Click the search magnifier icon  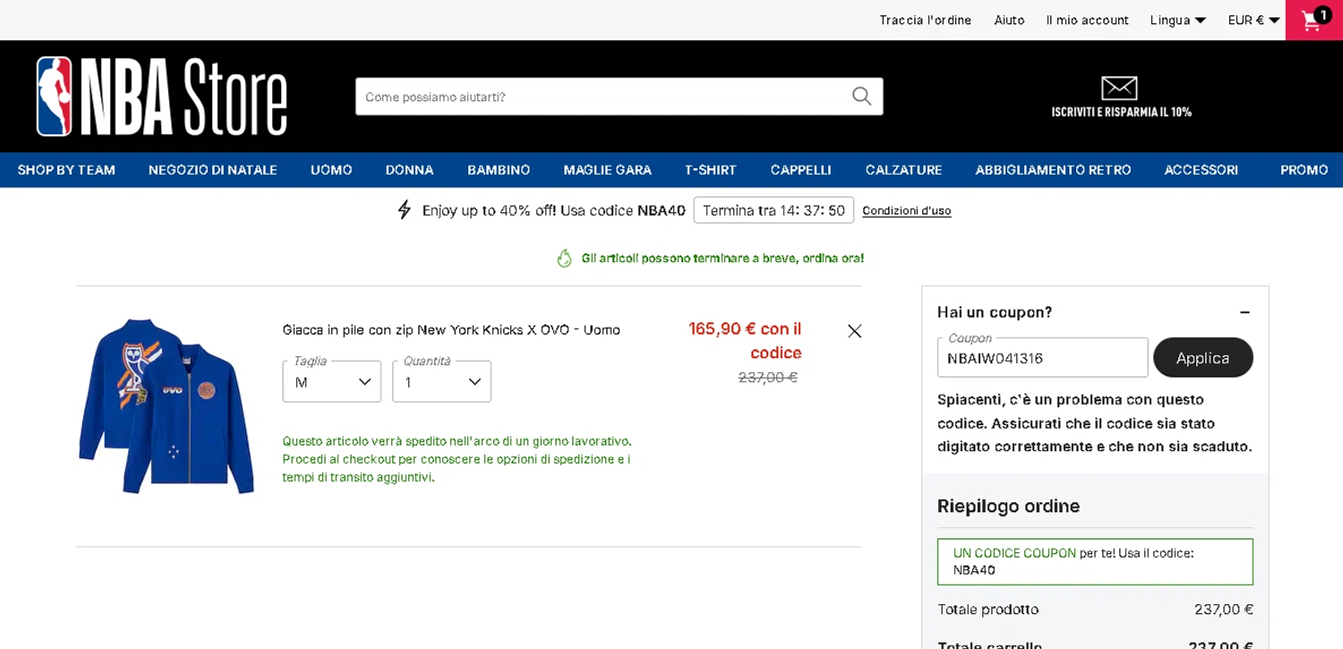pos(861,97)
